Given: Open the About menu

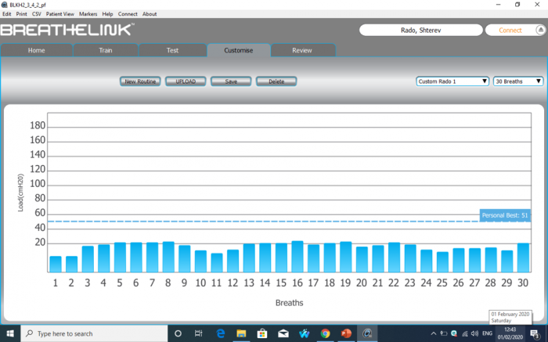Looking at the screenshot, I should coord(150,14).
